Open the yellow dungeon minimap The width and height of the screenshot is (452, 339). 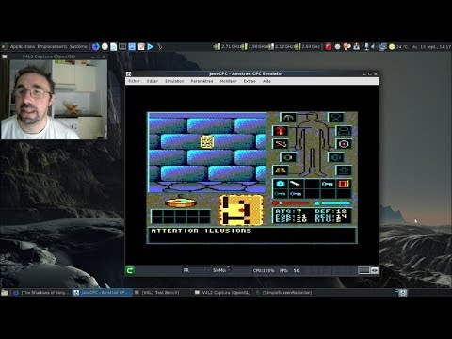tap(241, 210)
